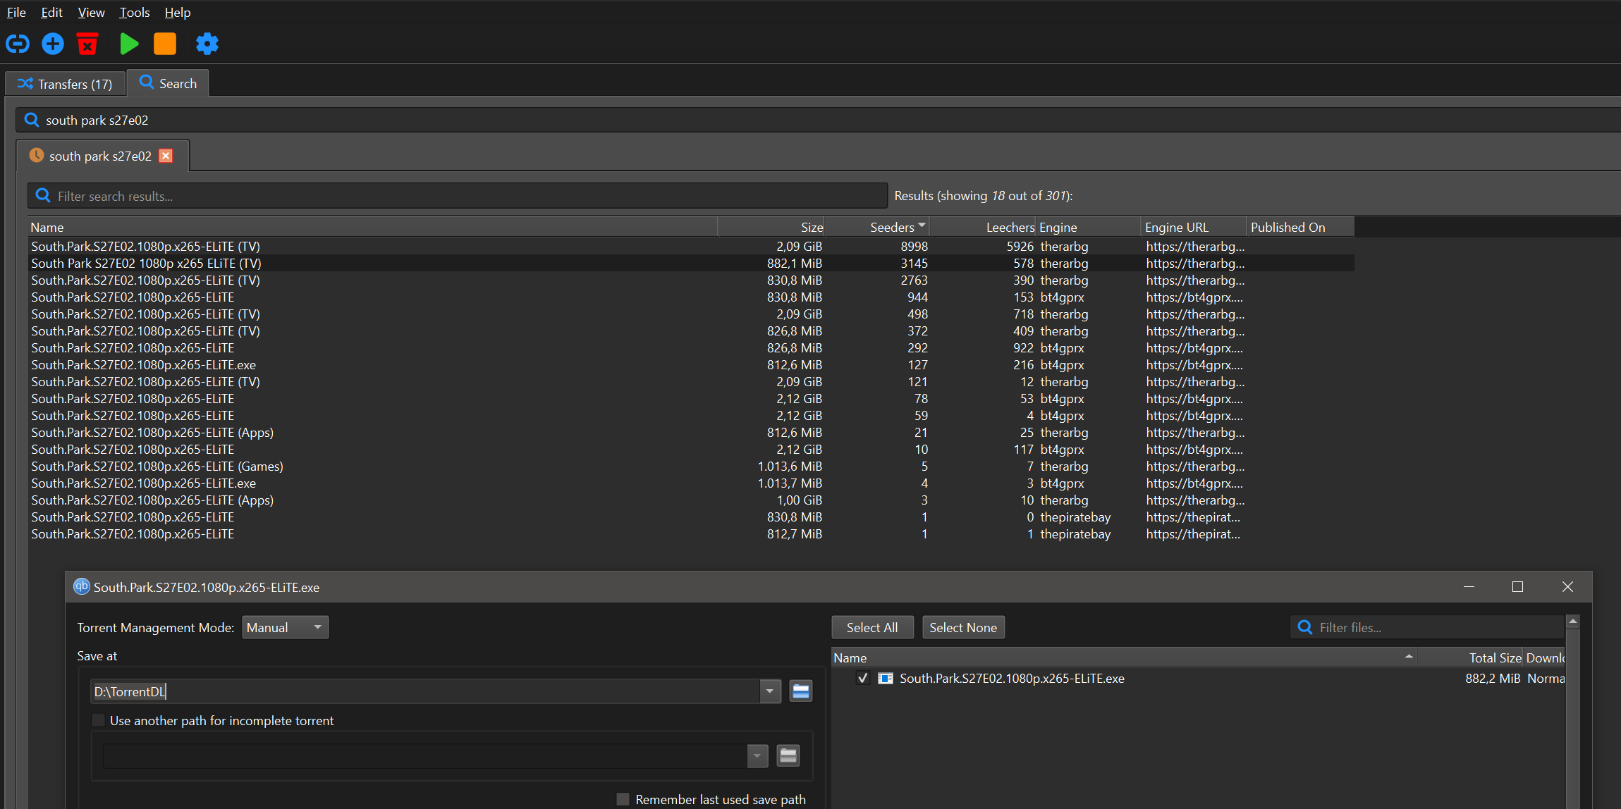The height and width of the screenshot is (809, 1621).
Task: Expand the Save at path dropdown arrow
Action: (770, 691)
